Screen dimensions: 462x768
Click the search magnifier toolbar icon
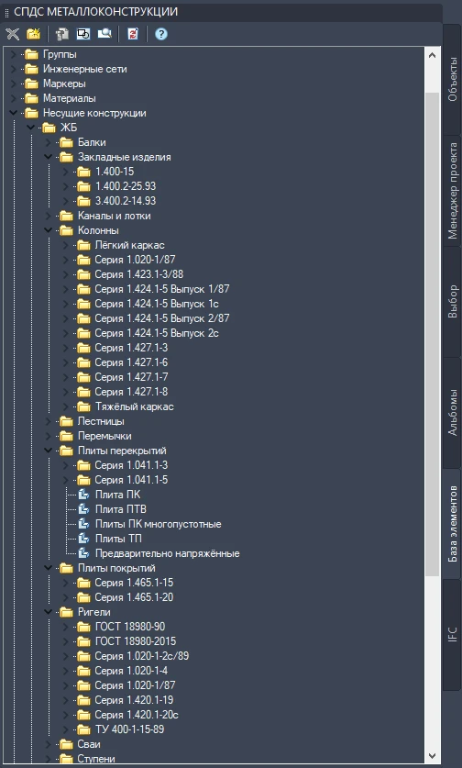pos(104,34)
